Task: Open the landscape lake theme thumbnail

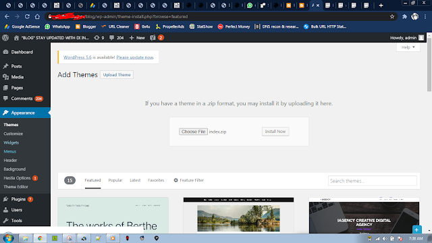Action: [238, 215]
